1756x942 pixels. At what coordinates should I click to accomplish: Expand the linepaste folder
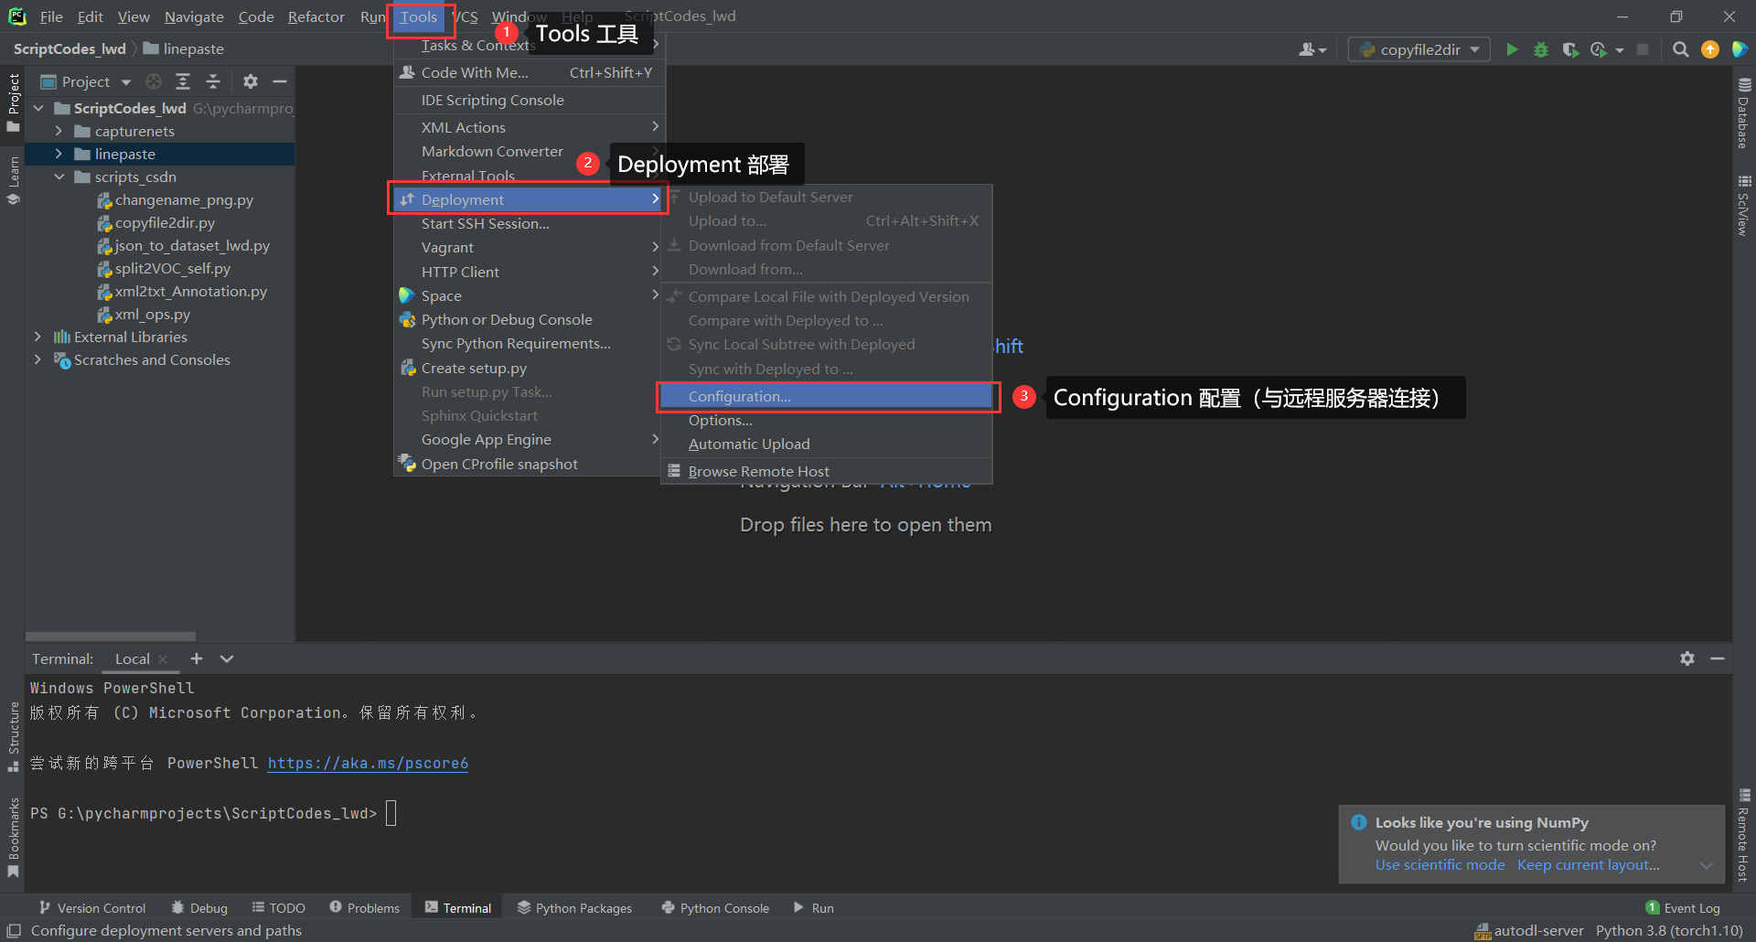59,154
